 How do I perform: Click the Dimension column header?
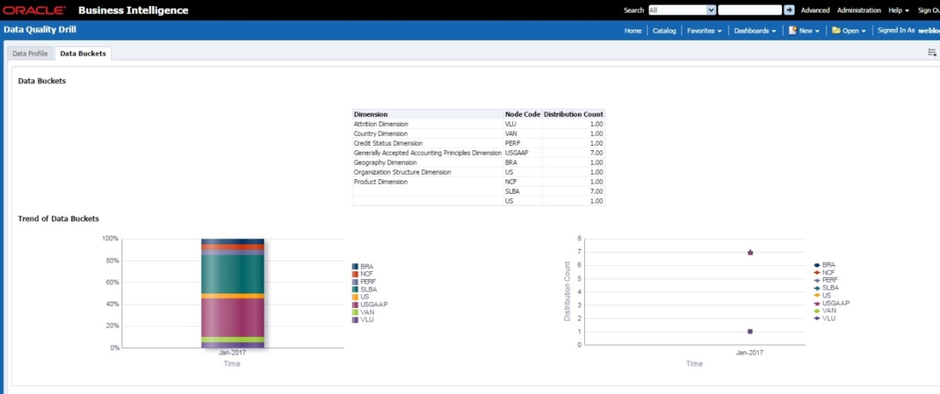[x=428, y=114]
